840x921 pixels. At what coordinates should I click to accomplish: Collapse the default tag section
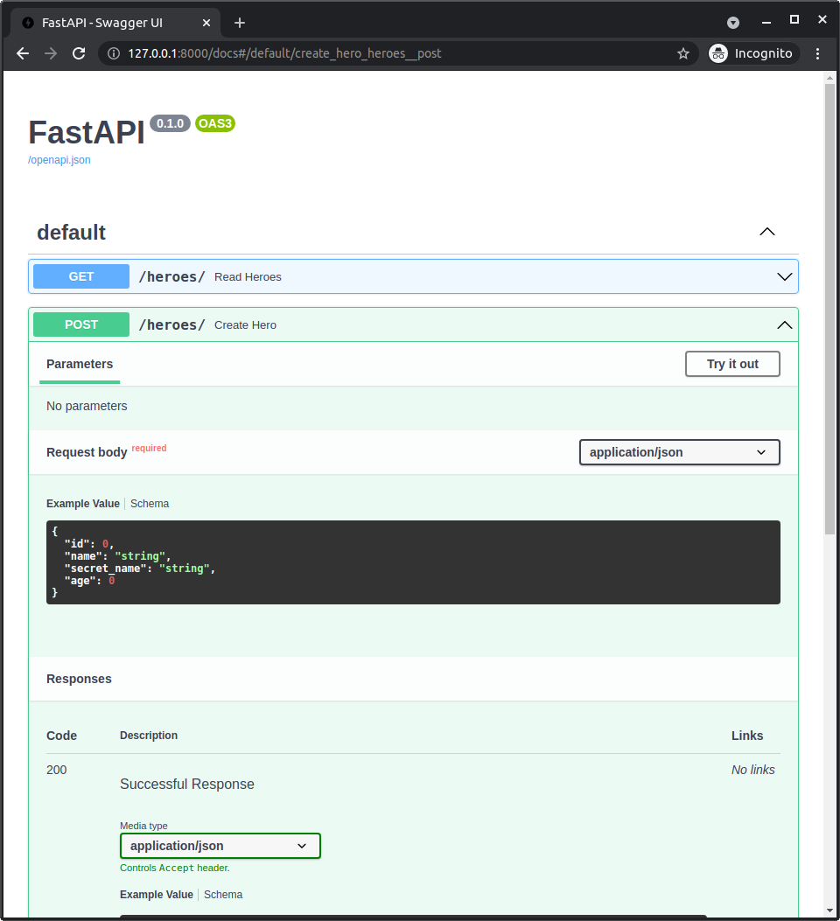point(766,232)
